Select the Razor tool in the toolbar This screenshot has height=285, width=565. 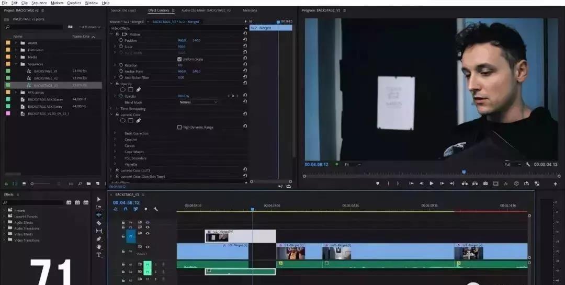[99, 223]
